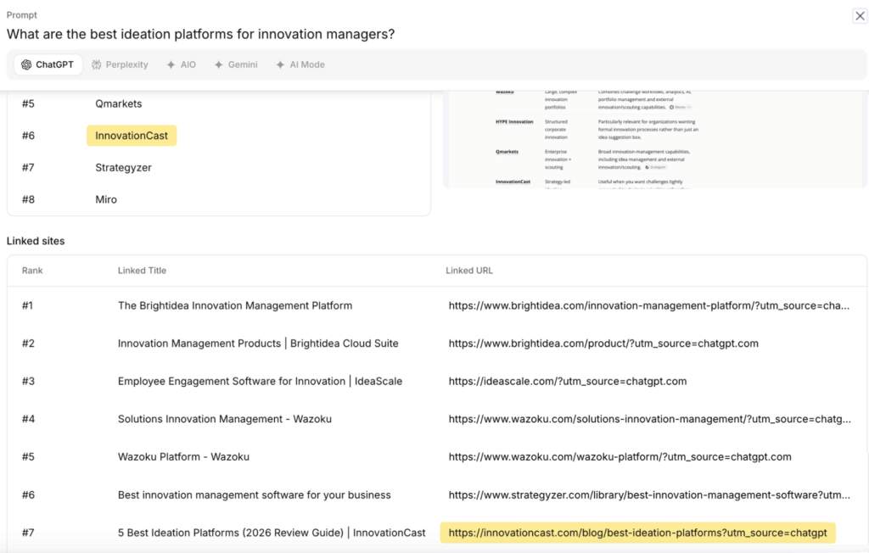Click the Linked URL column header
Screen dimensions: 869x553
[x=468, y=271]
